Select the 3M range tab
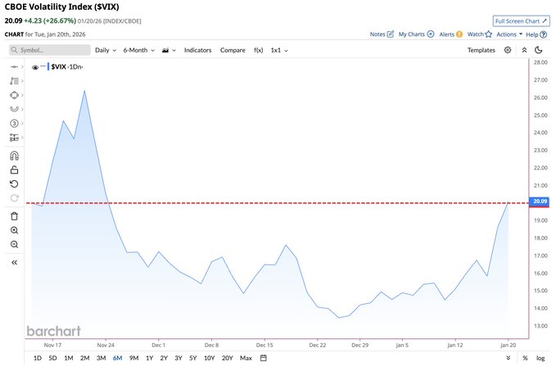Screen dimensions: 556x366 point(101,358)
